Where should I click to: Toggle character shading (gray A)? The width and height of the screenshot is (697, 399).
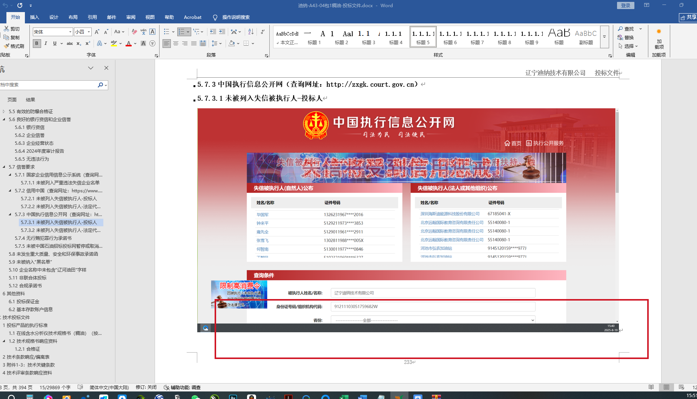[x=143, y=43]
